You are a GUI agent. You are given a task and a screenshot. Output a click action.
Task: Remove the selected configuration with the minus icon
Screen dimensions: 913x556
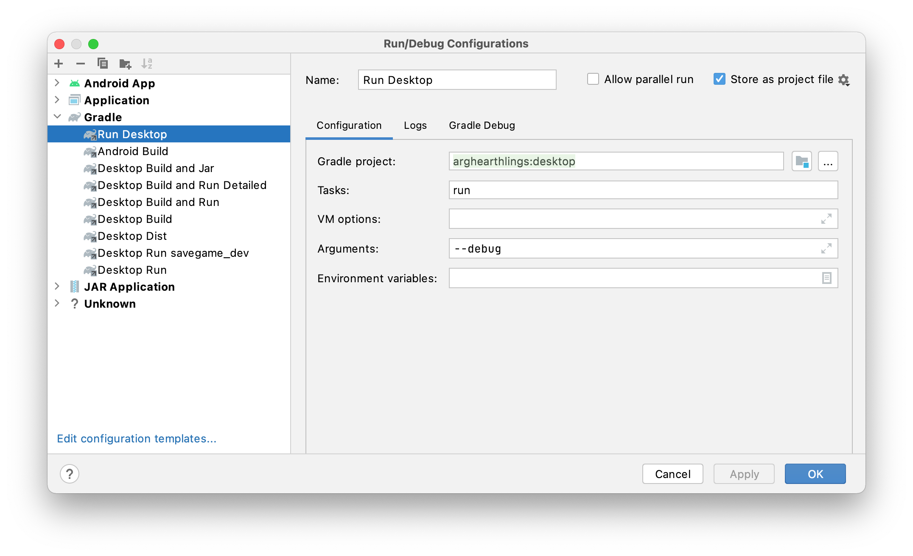(81, 64)
